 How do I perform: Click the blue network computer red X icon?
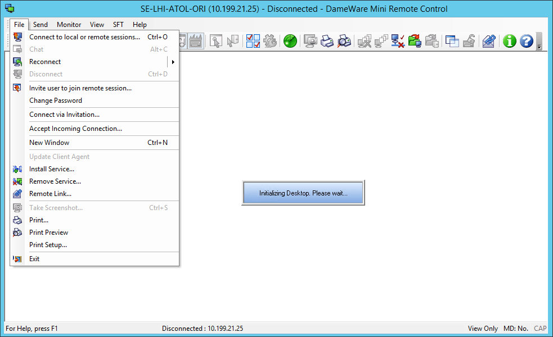398,41
